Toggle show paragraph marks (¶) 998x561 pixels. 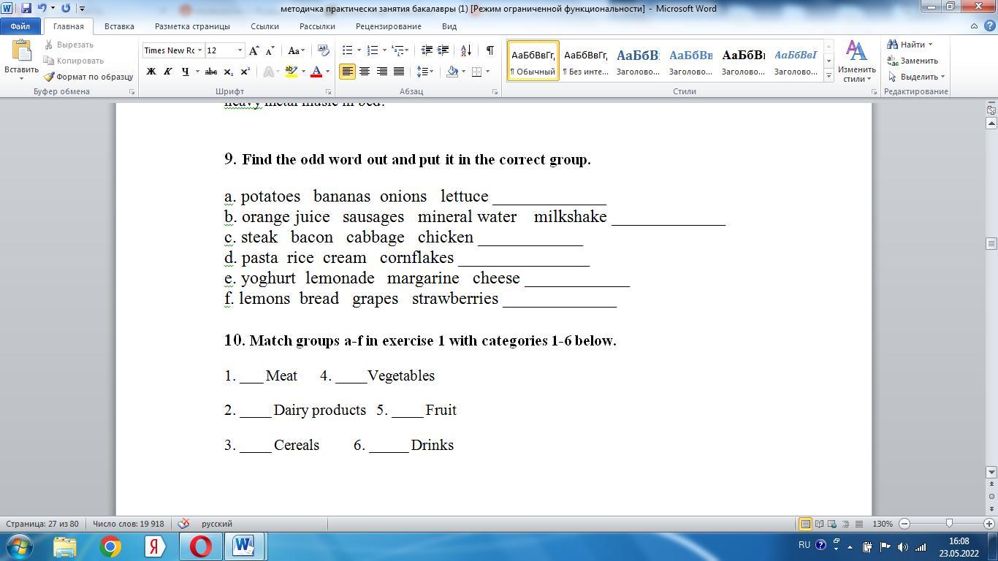tap(490, 50)
